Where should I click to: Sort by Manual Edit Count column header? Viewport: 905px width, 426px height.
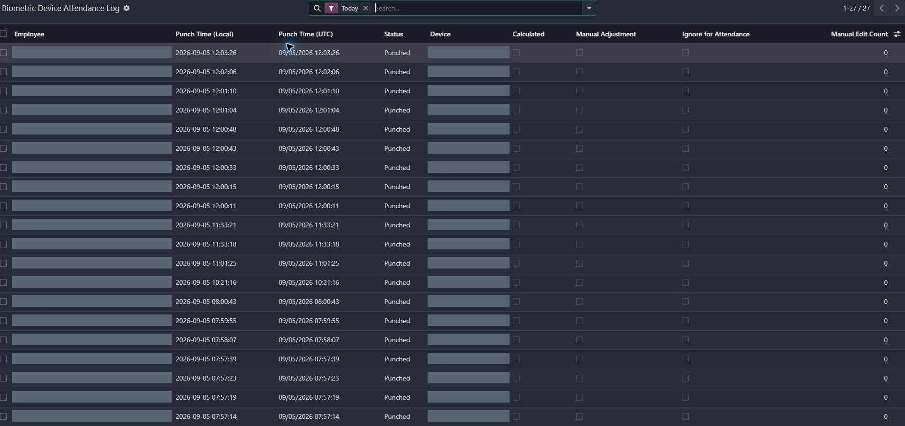[859, 34]
